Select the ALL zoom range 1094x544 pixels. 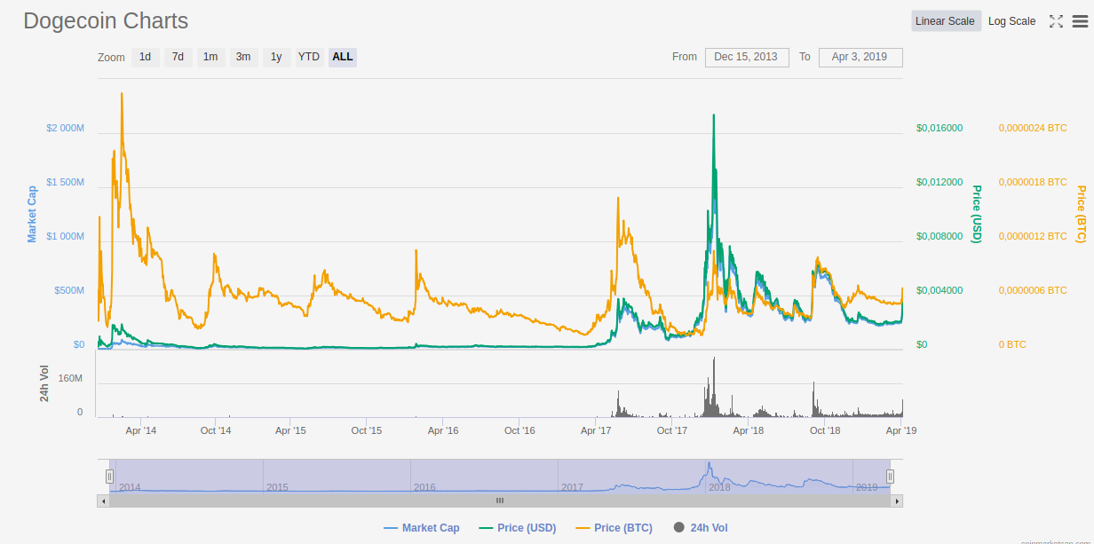click(342, 57)
